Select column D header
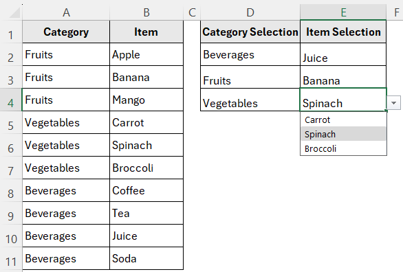 pyautogui.click(x=250, y=12)
